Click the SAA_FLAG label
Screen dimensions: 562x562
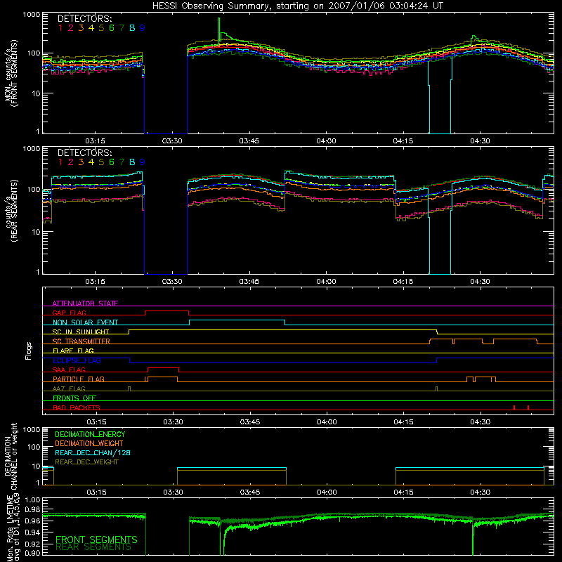pos(69,370)
